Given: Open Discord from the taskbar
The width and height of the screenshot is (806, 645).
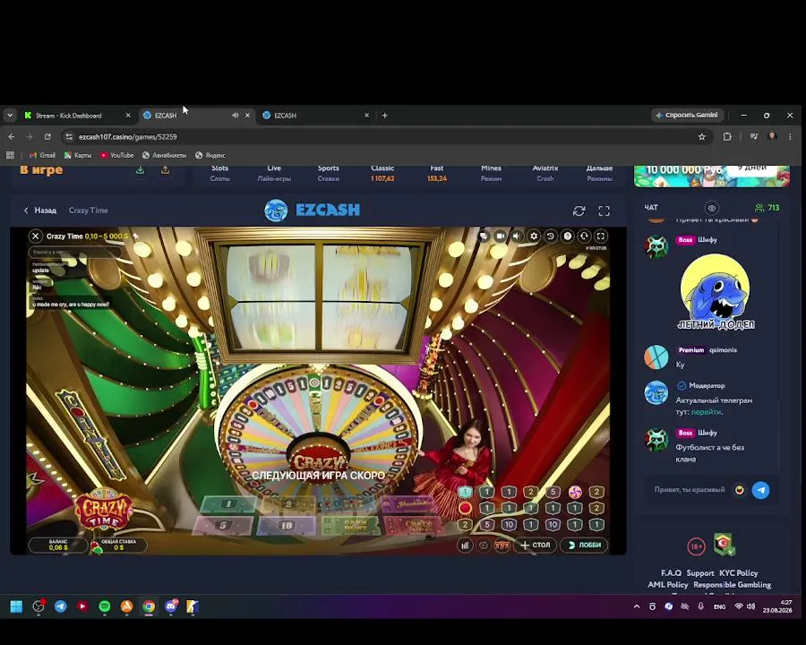Looking at the screenshot, I should point(171,606).
